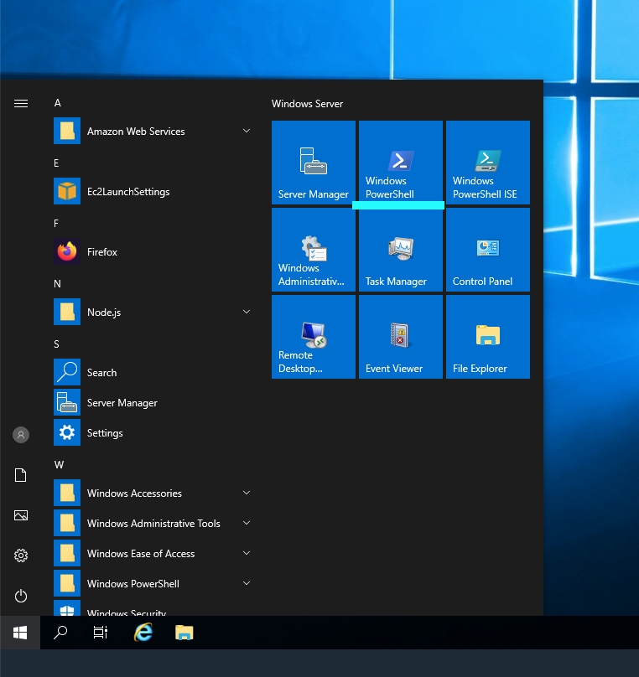
Task: Click the letter A section header
Action: pyautogui.click(x=58, y=103)
